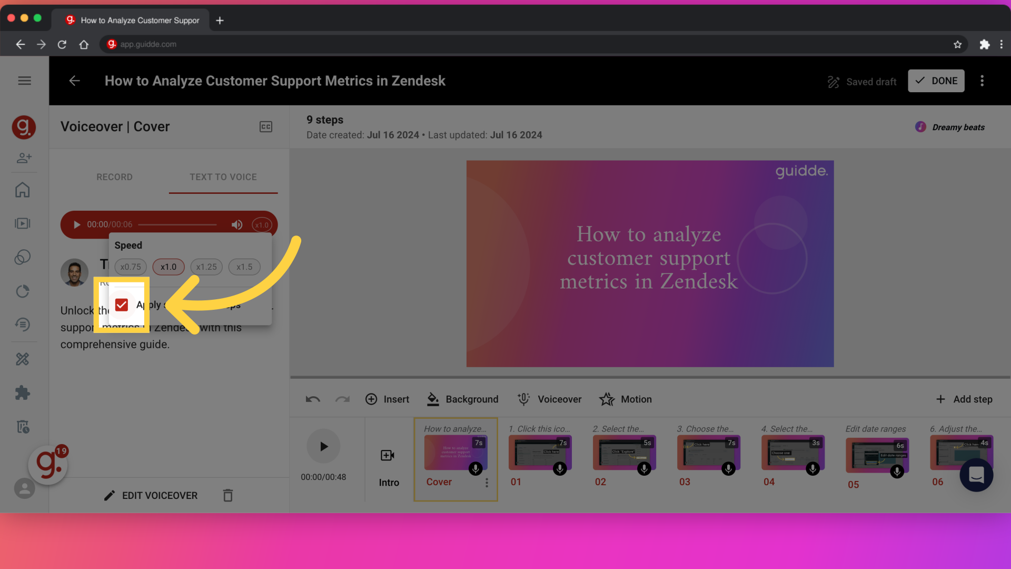The image size is (1011, 569).
Task: Open the Motion options
Action: pyautogui.click(x=626, y=399)
